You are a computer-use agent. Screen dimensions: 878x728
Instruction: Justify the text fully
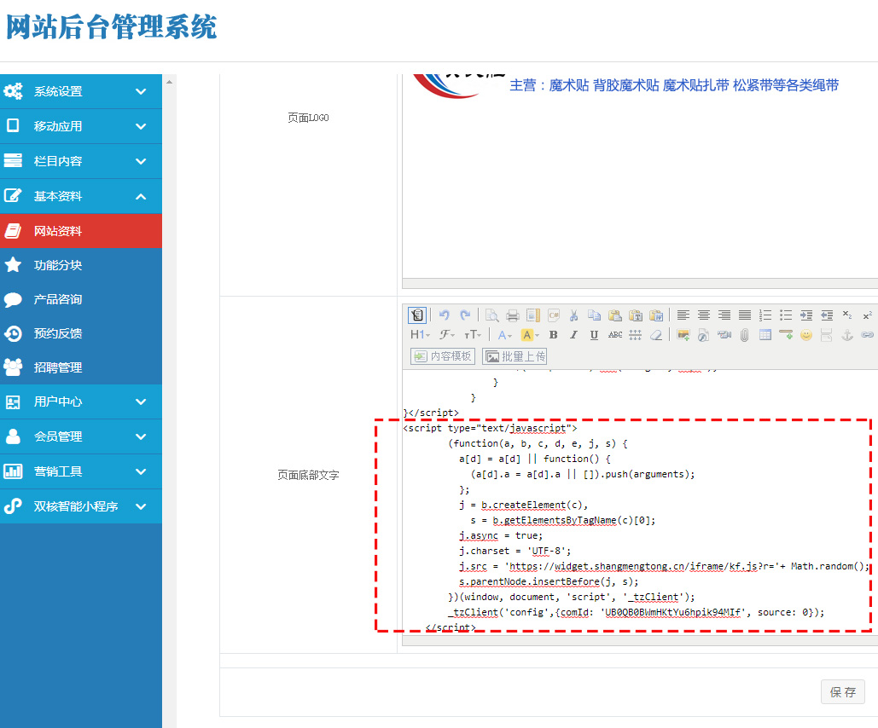coord(745,315)
